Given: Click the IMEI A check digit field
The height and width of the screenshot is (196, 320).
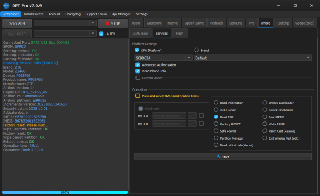Looking at the screenshot, I should (x=192, y=116).
